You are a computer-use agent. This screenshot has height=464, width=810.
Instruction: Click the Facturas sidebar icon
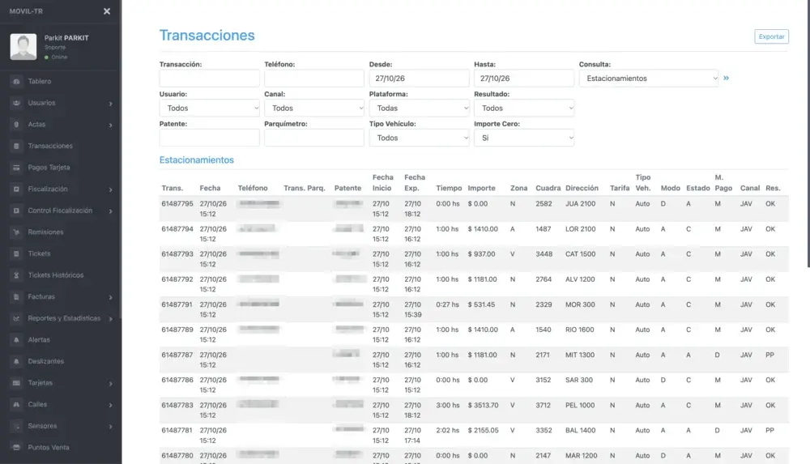(x=16, y=296)
